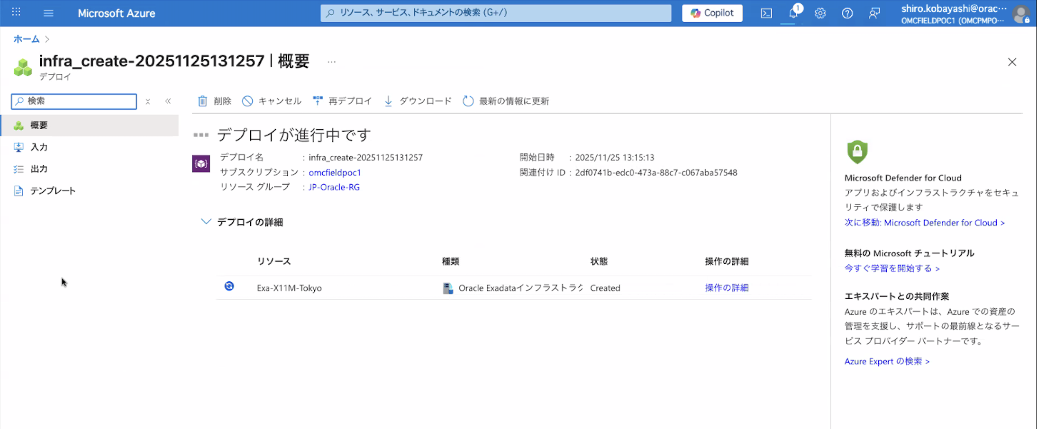Click the ダウンロード download icon

[388, 101]
